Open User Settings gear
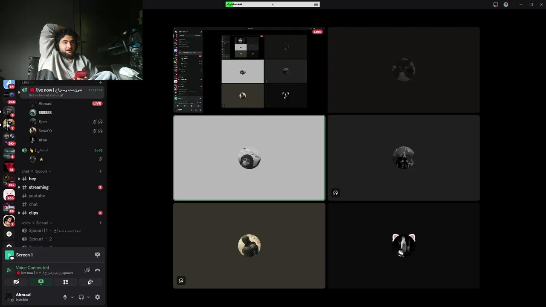Screen dimensions: 546x307 (97, 297)
